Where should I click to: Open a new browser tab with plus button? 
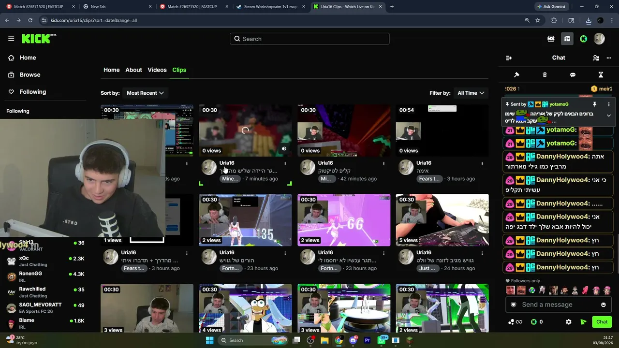tap(392, 7)
